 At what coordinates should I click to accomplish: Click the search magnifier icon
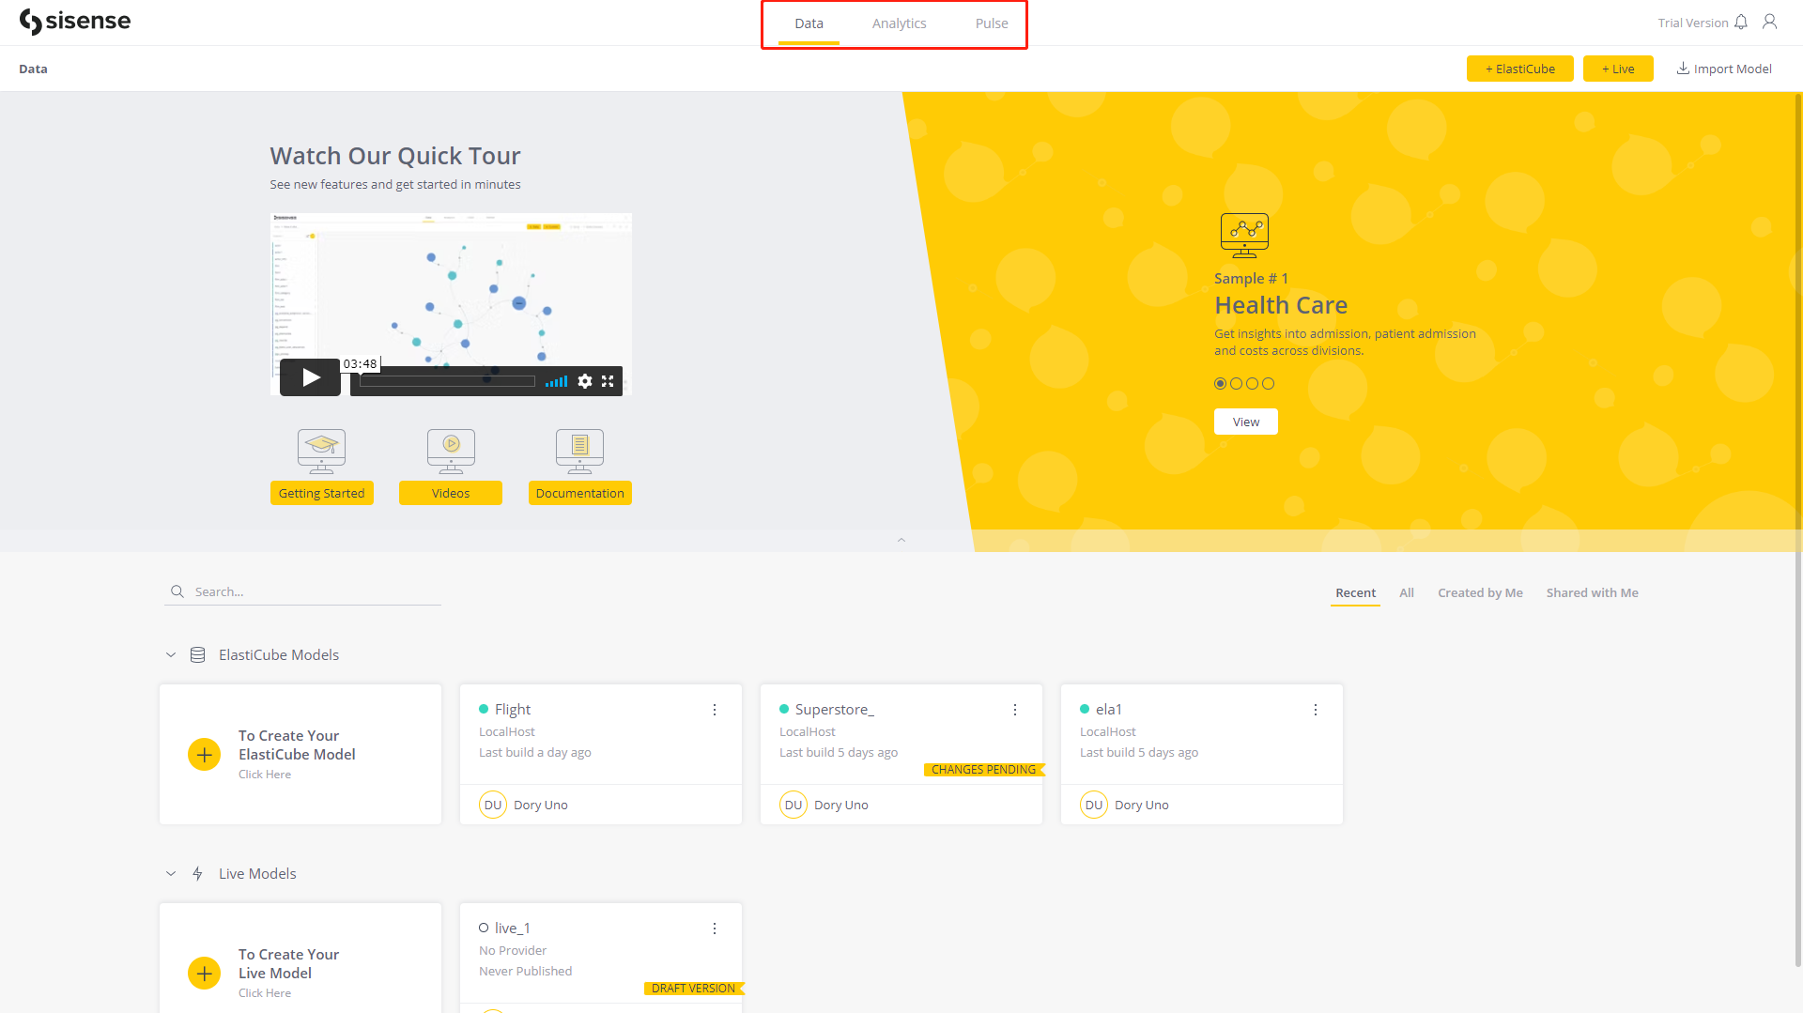click(177, 591)
